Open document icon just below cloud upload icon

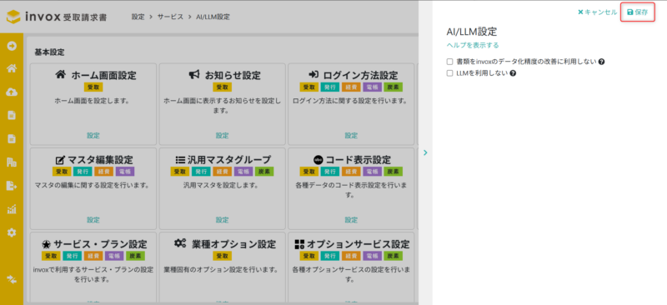click(12, 115)
